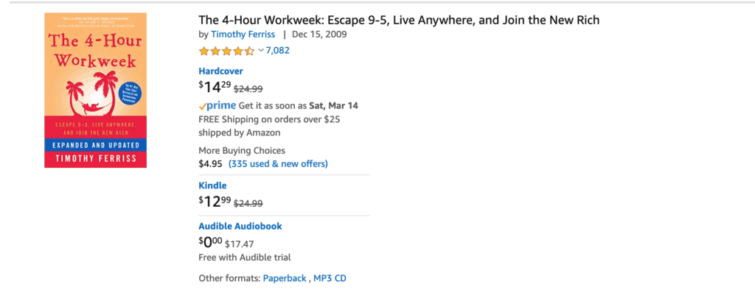Open The 4-Hour Workweek title link
Viewport: 755px width, 296px height.
click(399, 20)
